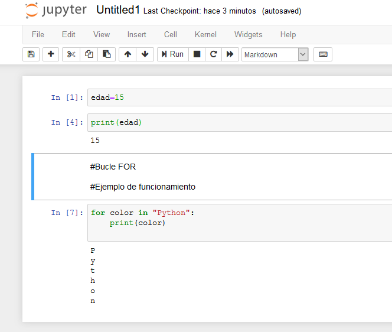Interrupt the kernel with the stop icon
392x332 pixels.
197,54
